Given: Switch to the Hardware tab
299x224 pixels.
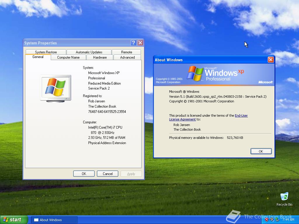Looking at the screenshot, I should pyautogui.click(x=100, y=57).
